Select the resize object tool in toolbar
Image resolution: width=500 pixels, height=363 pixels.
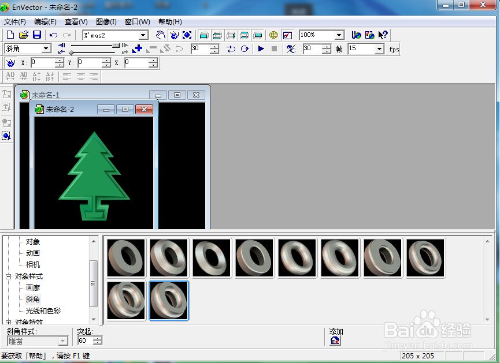(187, 35)
